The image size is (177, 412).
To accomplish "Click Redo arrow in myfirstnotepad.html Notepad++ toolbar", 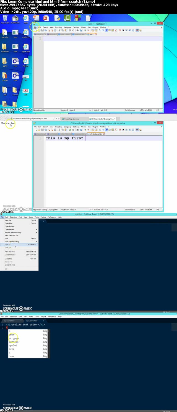I will coord(73,130).
